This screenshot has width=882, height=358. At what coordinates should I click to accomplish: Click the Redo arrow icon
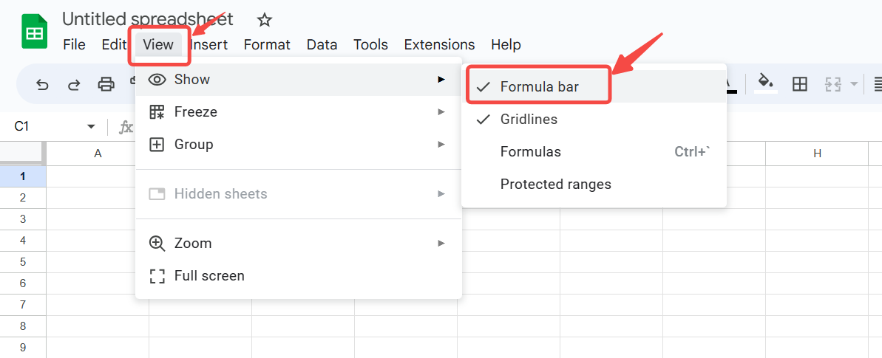[74, 84]
